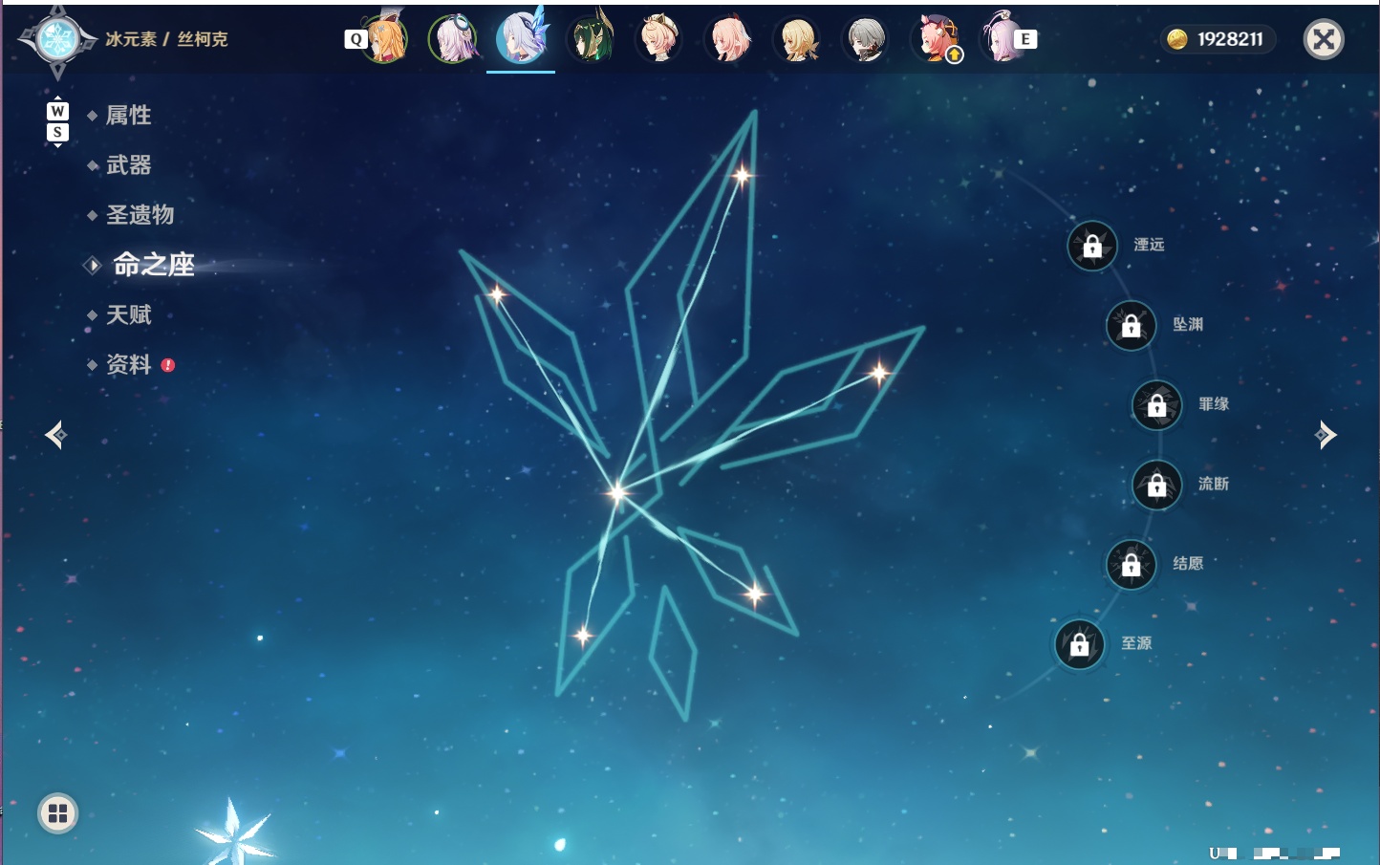Open the grid menu icon at bottom left
The height and width of the screenshot is (865, 1380).
[x=57, y=813]
